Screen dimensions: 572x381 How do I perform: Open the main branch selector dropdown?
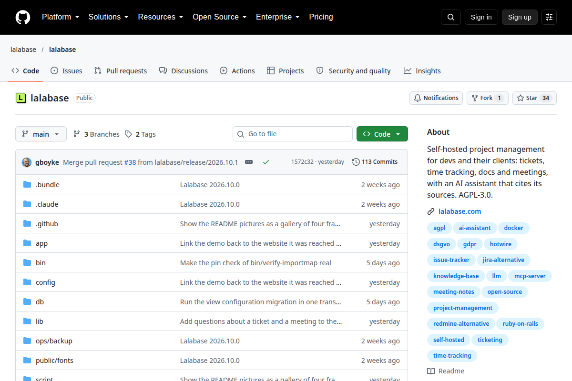[x=41, y=134]
